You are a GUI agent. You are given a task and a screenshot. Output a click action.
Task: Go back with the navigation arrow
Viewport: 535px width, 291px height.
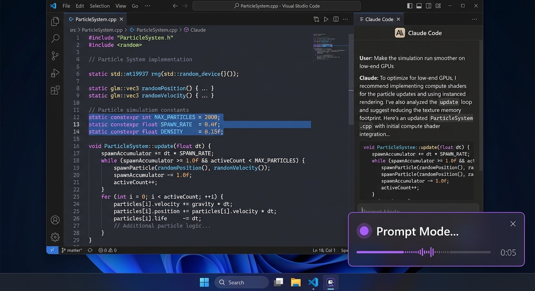175,6
